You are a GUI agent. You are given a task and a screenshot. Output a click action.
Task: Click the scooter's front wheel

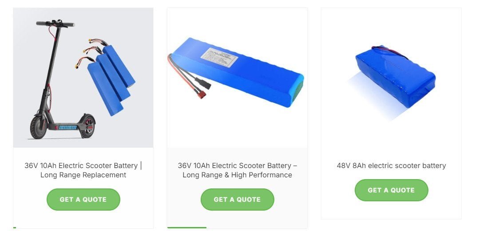coord(38,127)
